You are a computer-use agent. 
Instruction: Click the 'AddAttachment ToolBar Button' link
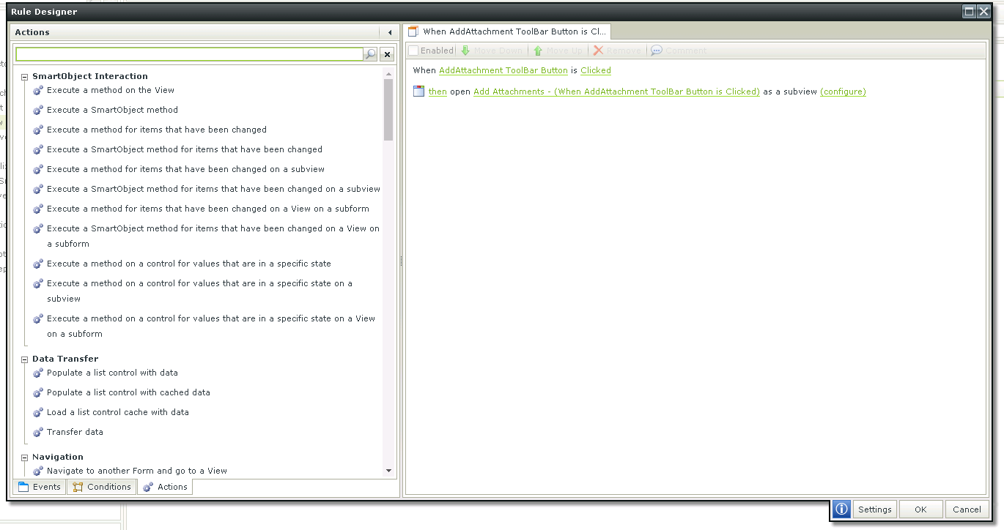tap(503, 70)
